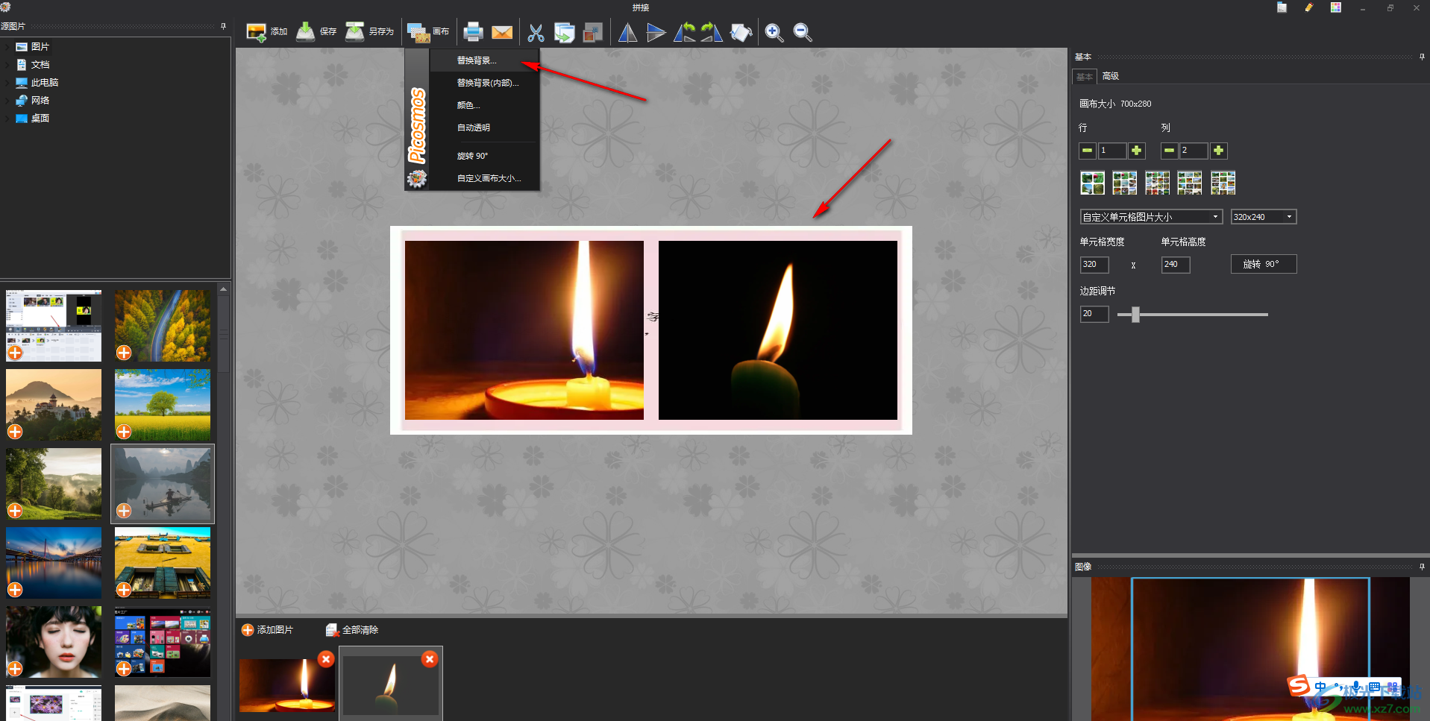This screenshot has width=1430, height=721.
Task: Click the settings gear under Picosmos logo
Action: pos(416,178)
